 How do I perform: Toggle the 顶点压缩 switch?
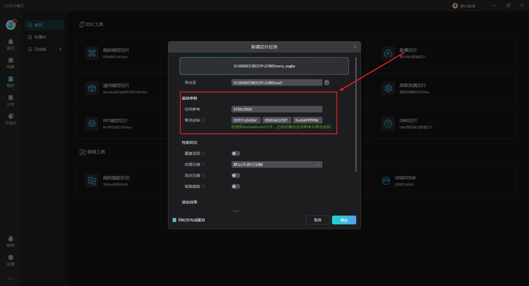(236, 175)
